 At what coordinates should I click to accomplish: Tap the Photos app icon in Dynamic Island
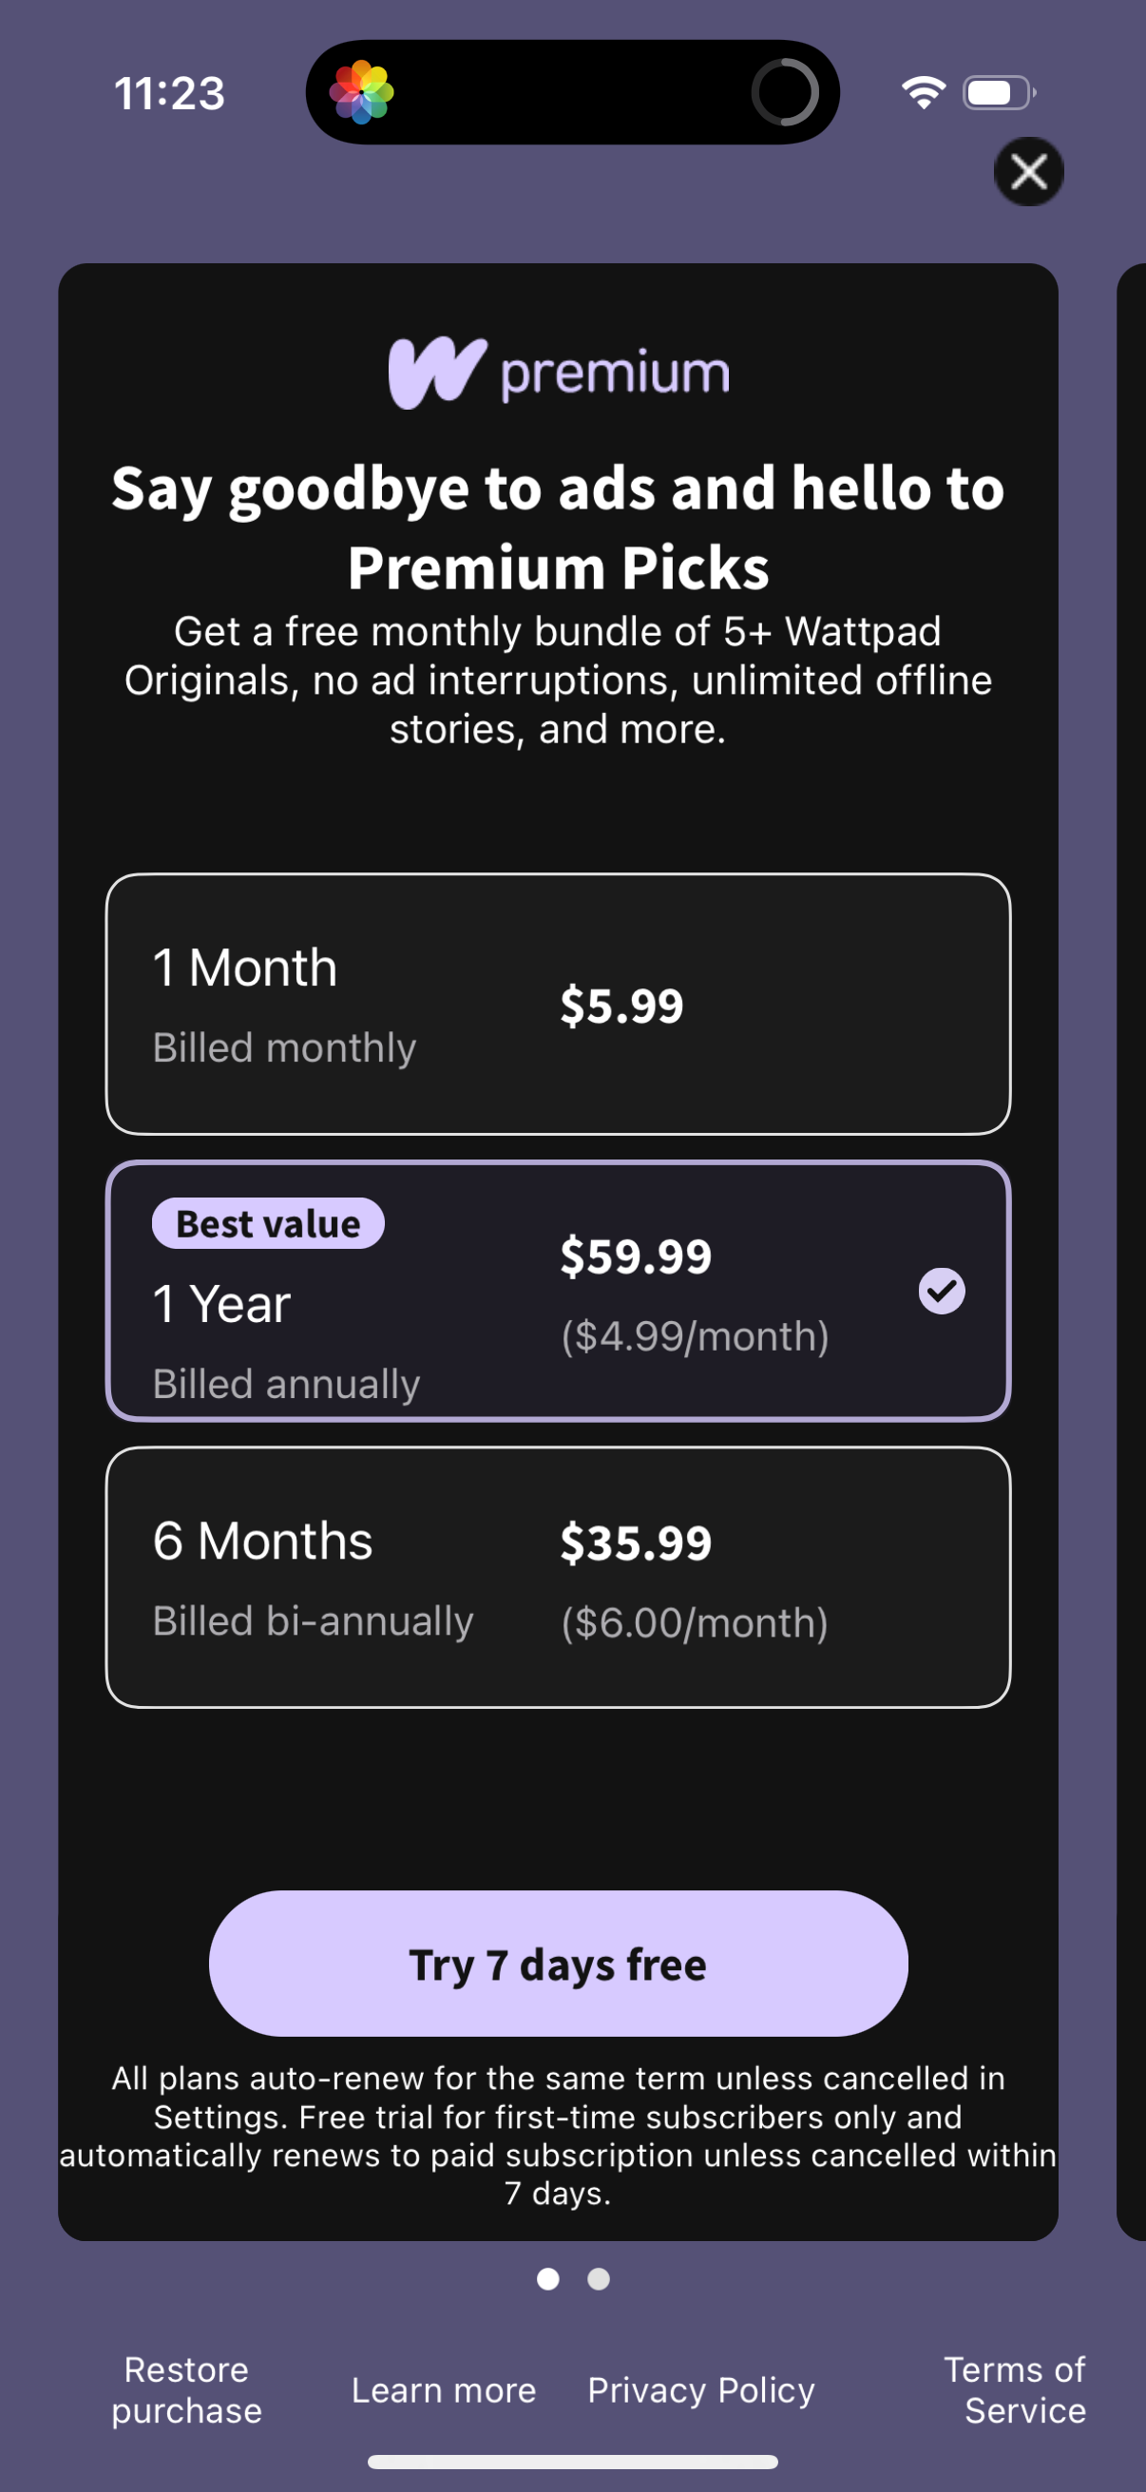coord(362,93)
